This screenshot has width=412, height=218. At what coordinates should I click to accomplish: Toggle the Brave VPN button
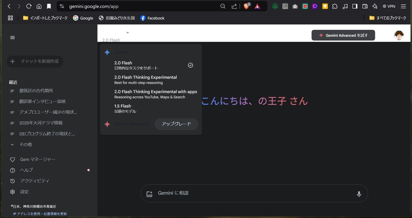click(389, 6)
